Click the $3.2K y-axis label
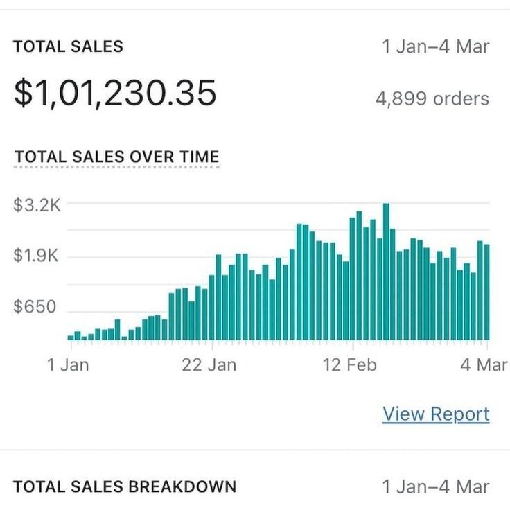This screenshot has width=510, height=510. pyautogui.click(x=36, y=205)
